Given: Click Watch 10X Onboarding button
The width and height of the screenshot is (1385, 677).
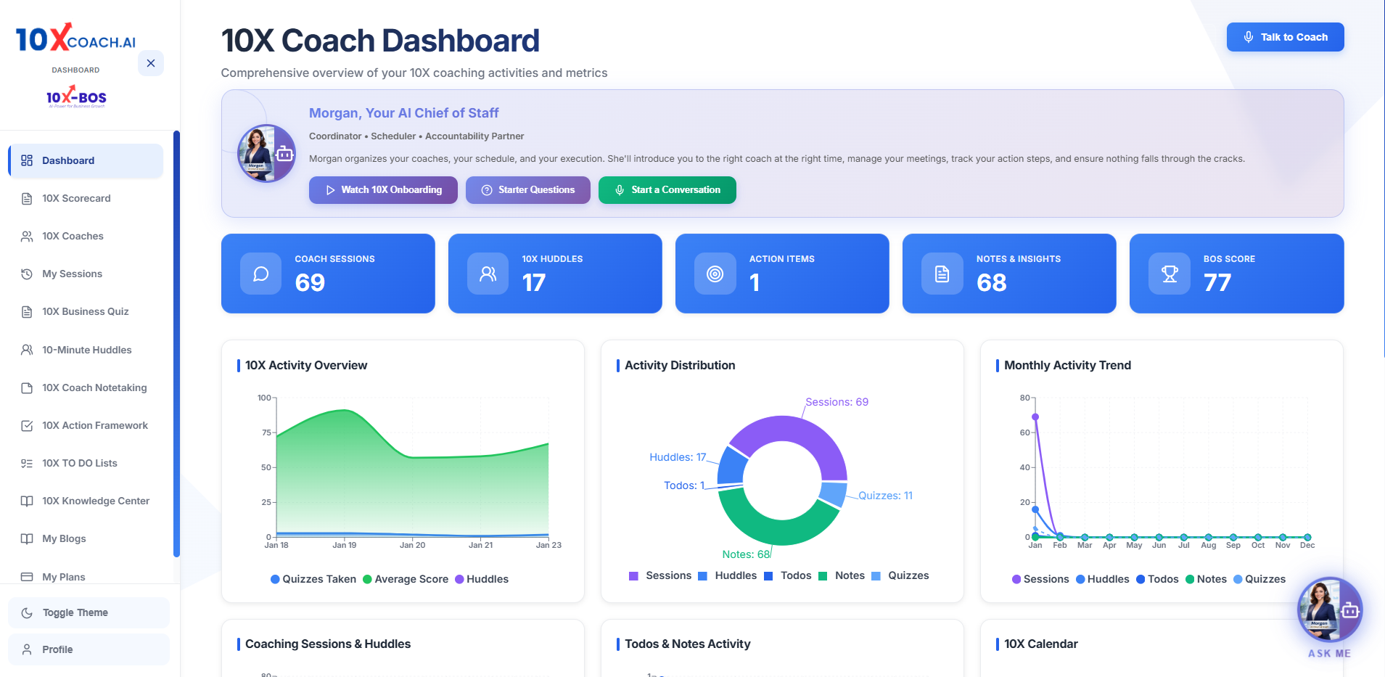Looking at the screenshot, I should click(x=383, y=190).
